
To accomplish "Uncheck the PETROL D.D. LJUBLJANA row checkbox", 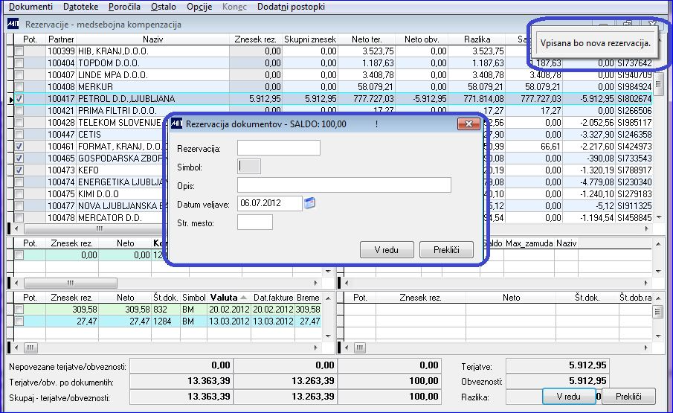I will pos(19,99).
